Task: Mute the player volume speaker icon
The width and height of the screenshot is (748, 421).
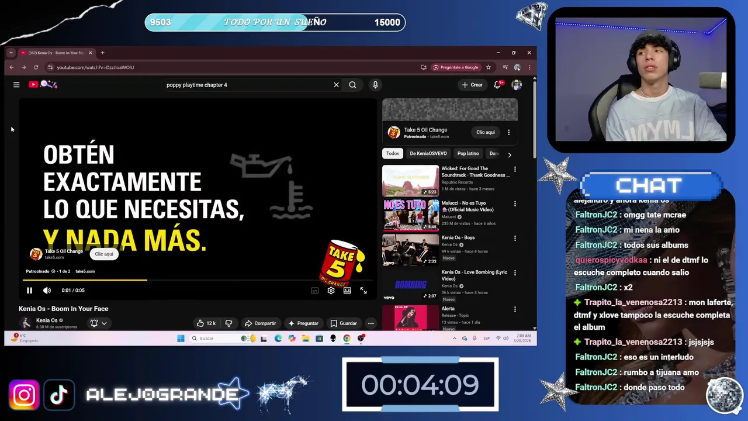Action: (x=47, y=291)
